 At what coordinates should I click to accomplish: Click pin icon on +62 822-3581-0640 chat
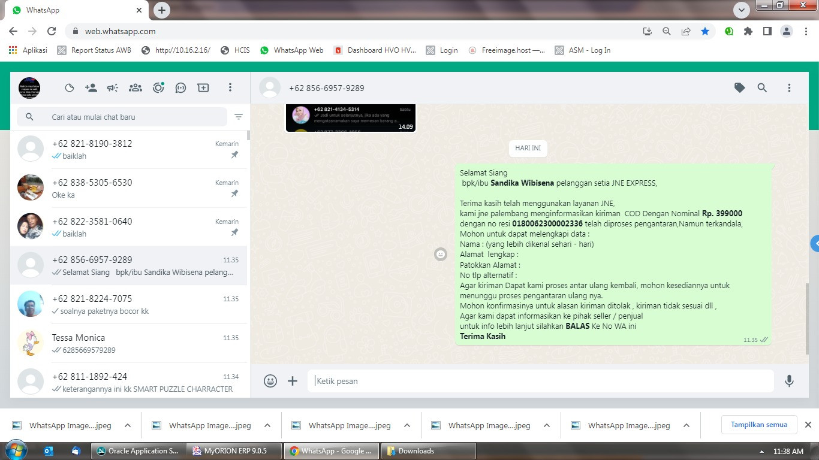point(234,232)
